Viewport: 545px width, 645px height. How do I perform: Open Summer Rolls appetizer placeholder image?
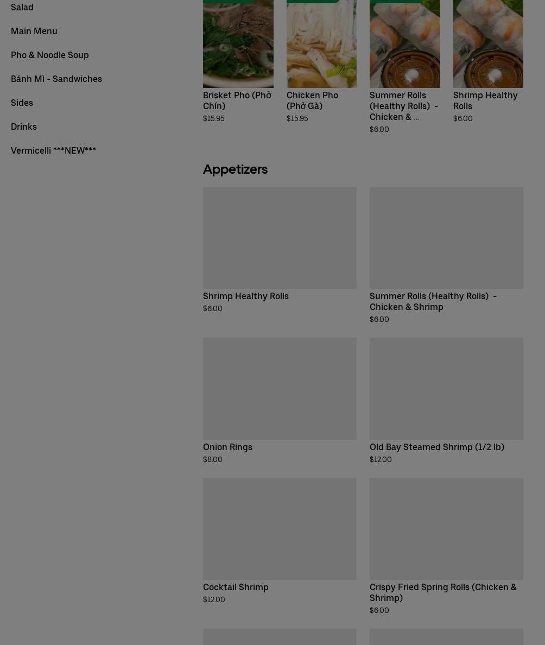446,238
